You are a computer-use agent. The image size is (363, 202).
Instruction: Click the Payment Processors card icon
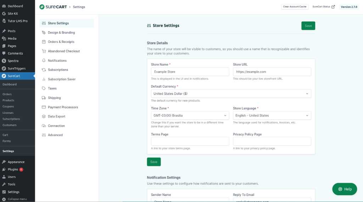tap(44, 107)
